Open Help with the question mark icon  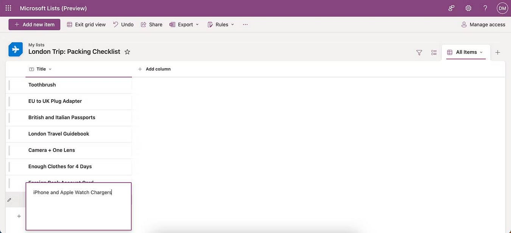(x=485, y=8)
